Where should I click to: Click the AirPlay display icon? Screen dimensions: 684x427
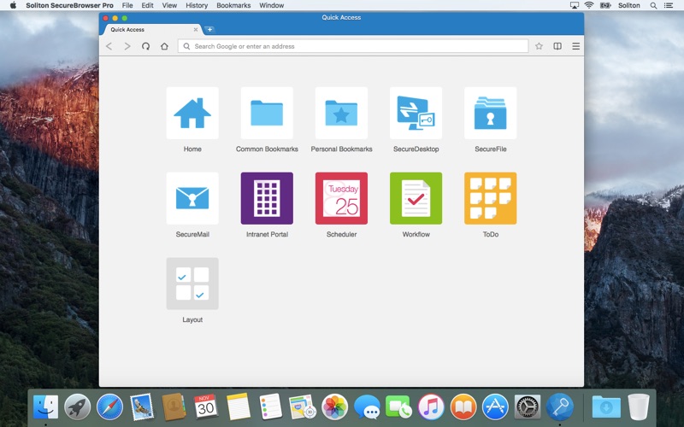tap(575, 5)
